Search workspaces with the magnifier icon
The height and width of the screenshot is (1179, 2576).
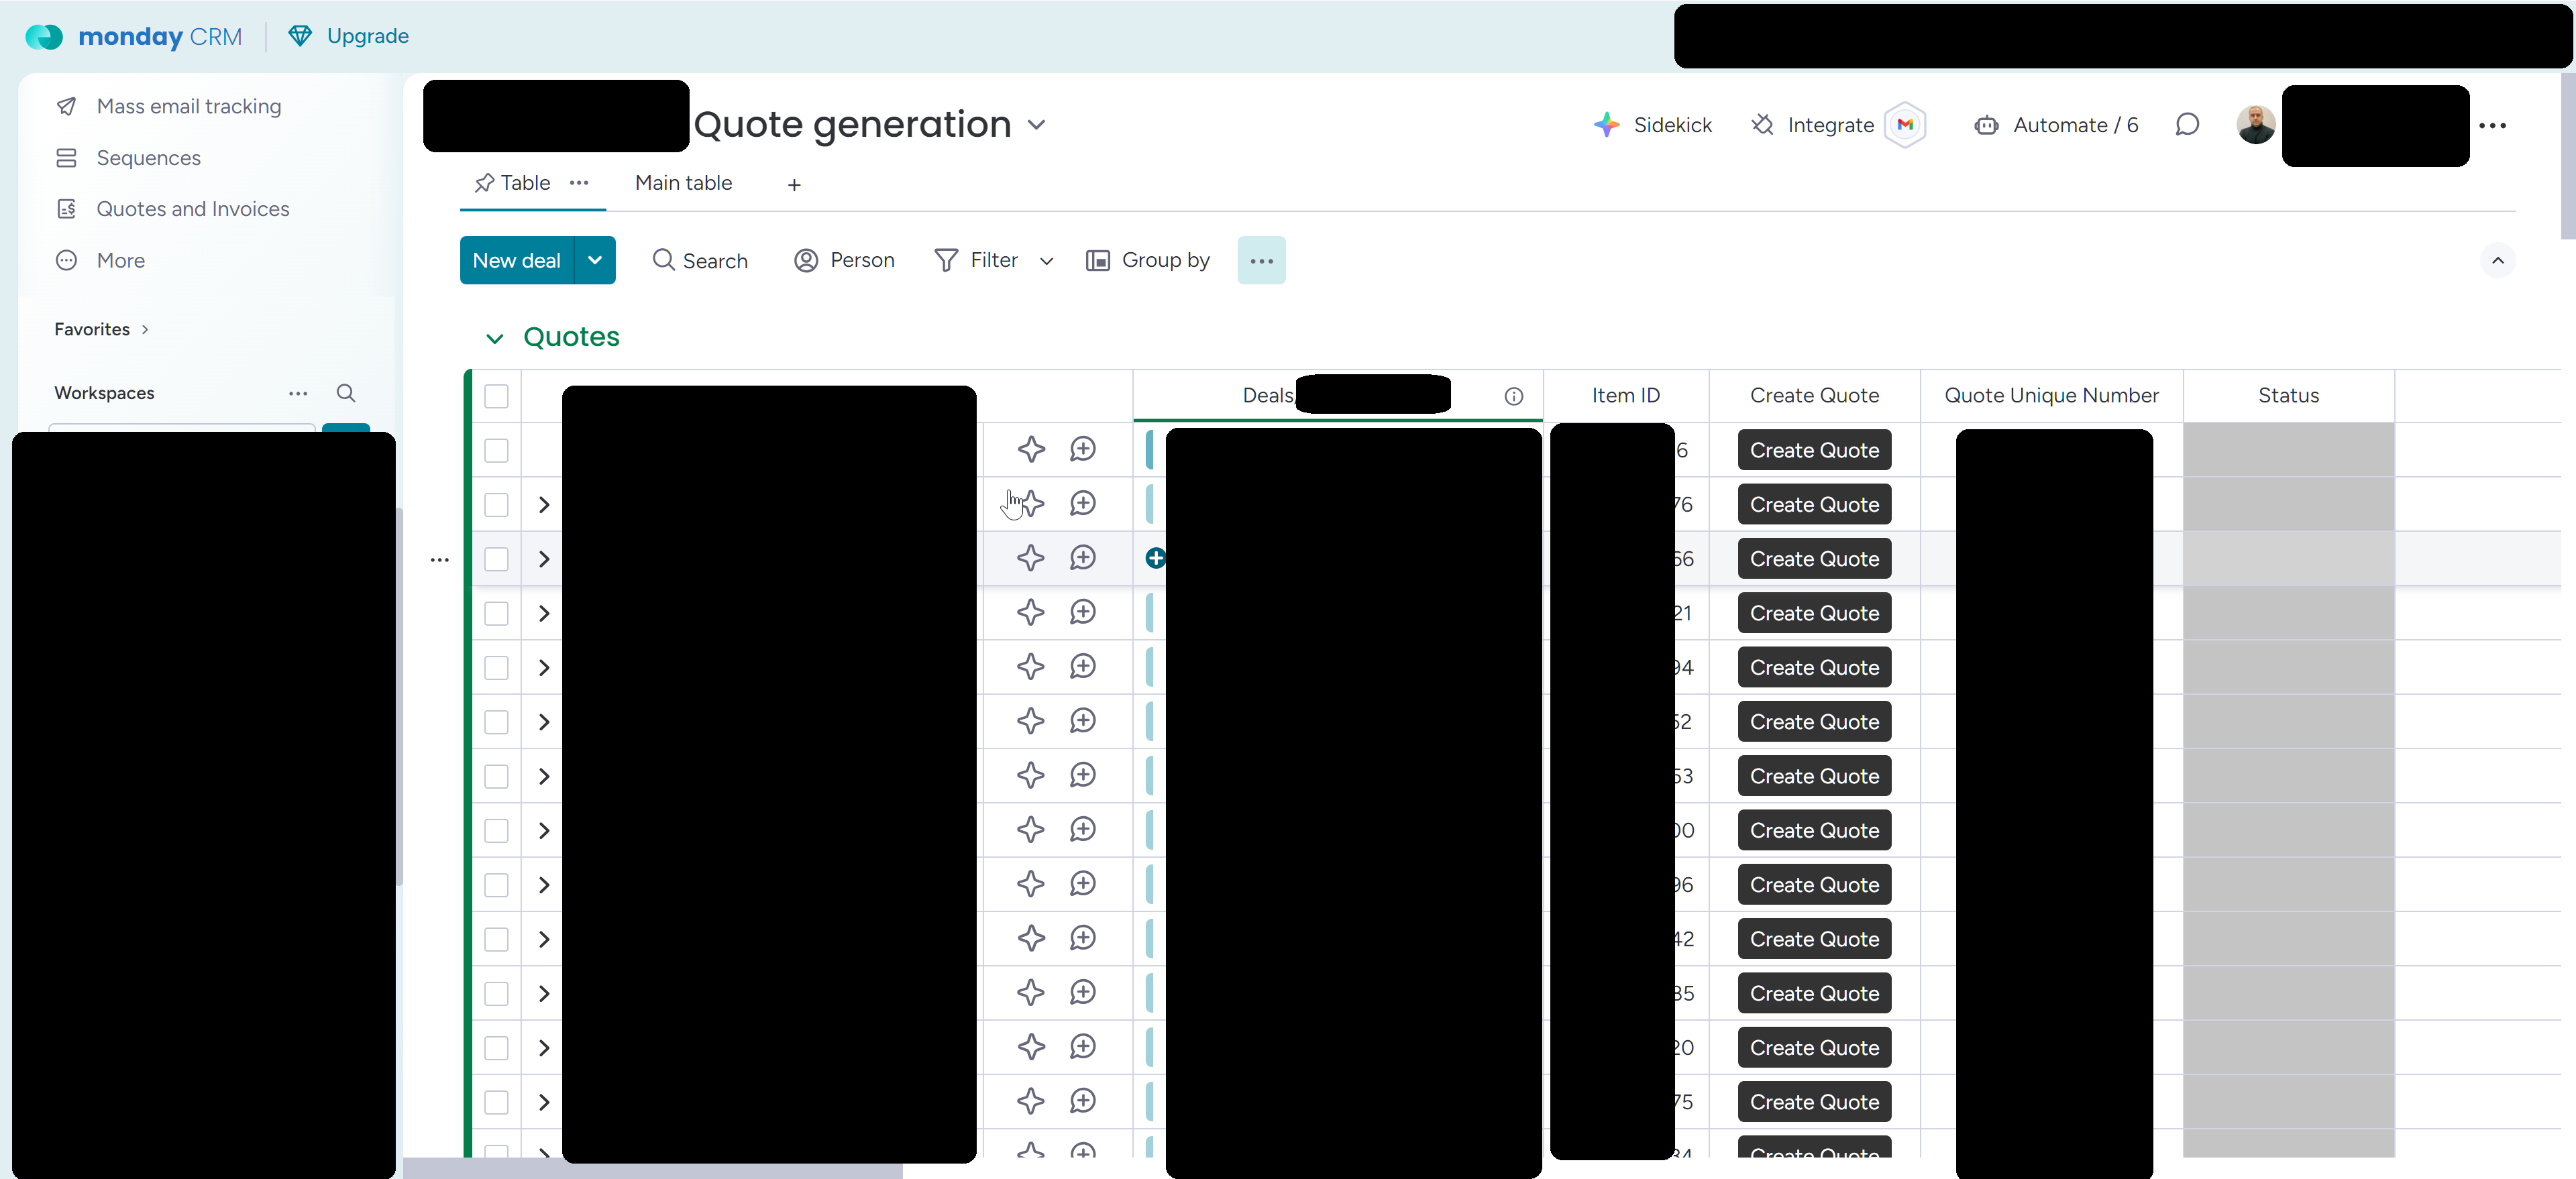tap(346, 393)
